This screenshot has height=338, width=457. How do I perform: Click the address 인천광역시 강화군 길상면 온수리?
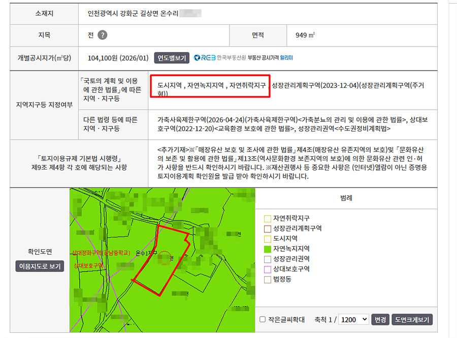coord(133,13)
